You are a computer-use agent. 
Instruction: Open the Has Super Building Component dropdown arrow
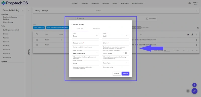click(x=123, y=53)
